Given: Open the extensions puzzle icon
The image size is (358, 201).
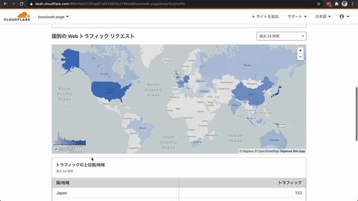Looking at the screenshot, I should pyautogui.click(x=337, y=4).
